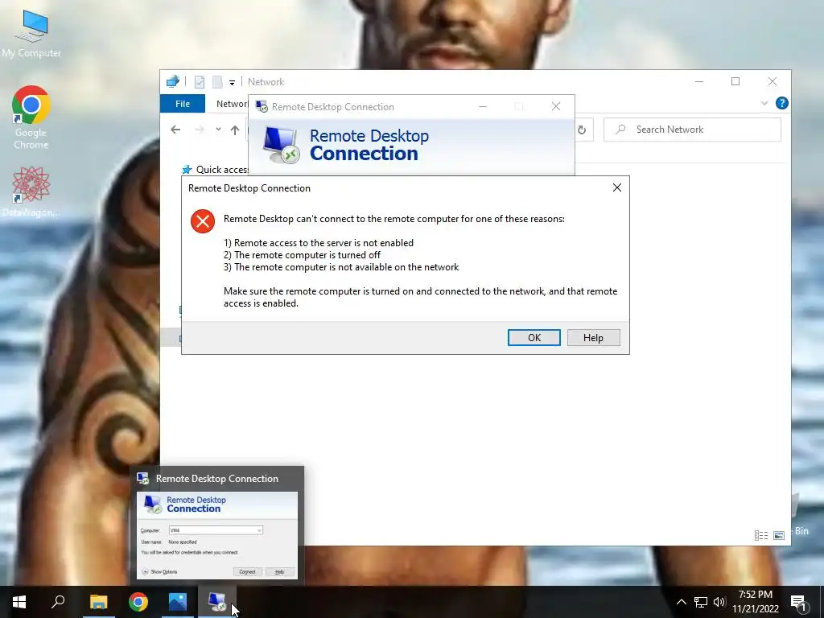Close the Remote Desktop Connection window

tap(556, 107)
